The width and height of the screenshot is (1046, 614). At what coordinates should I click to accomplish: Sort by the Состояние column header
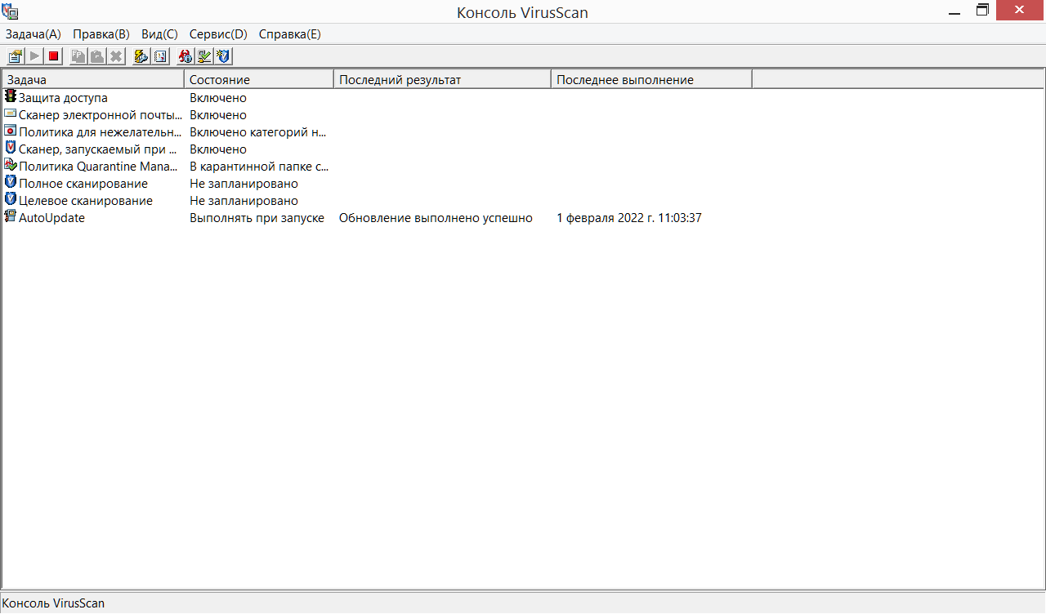pos(259,79)
